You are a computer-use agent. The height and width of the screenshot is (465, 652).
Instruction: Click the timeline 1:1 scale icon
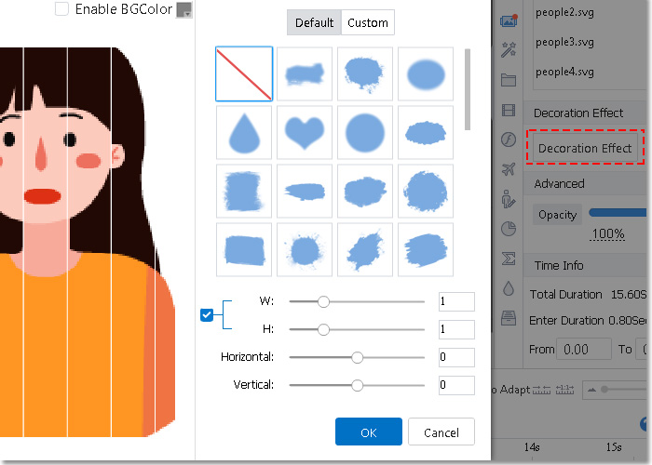coord(564,390)
